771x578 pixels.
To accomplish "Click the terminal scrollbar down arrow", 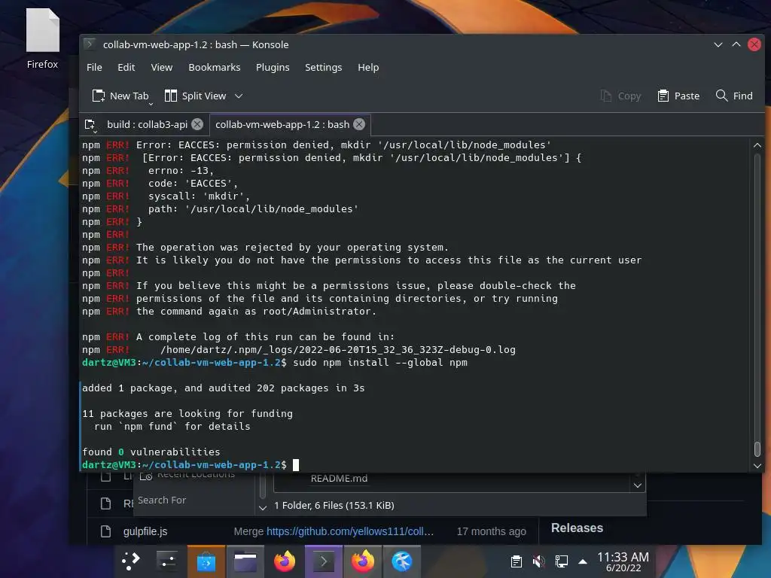I will [757, 465].
